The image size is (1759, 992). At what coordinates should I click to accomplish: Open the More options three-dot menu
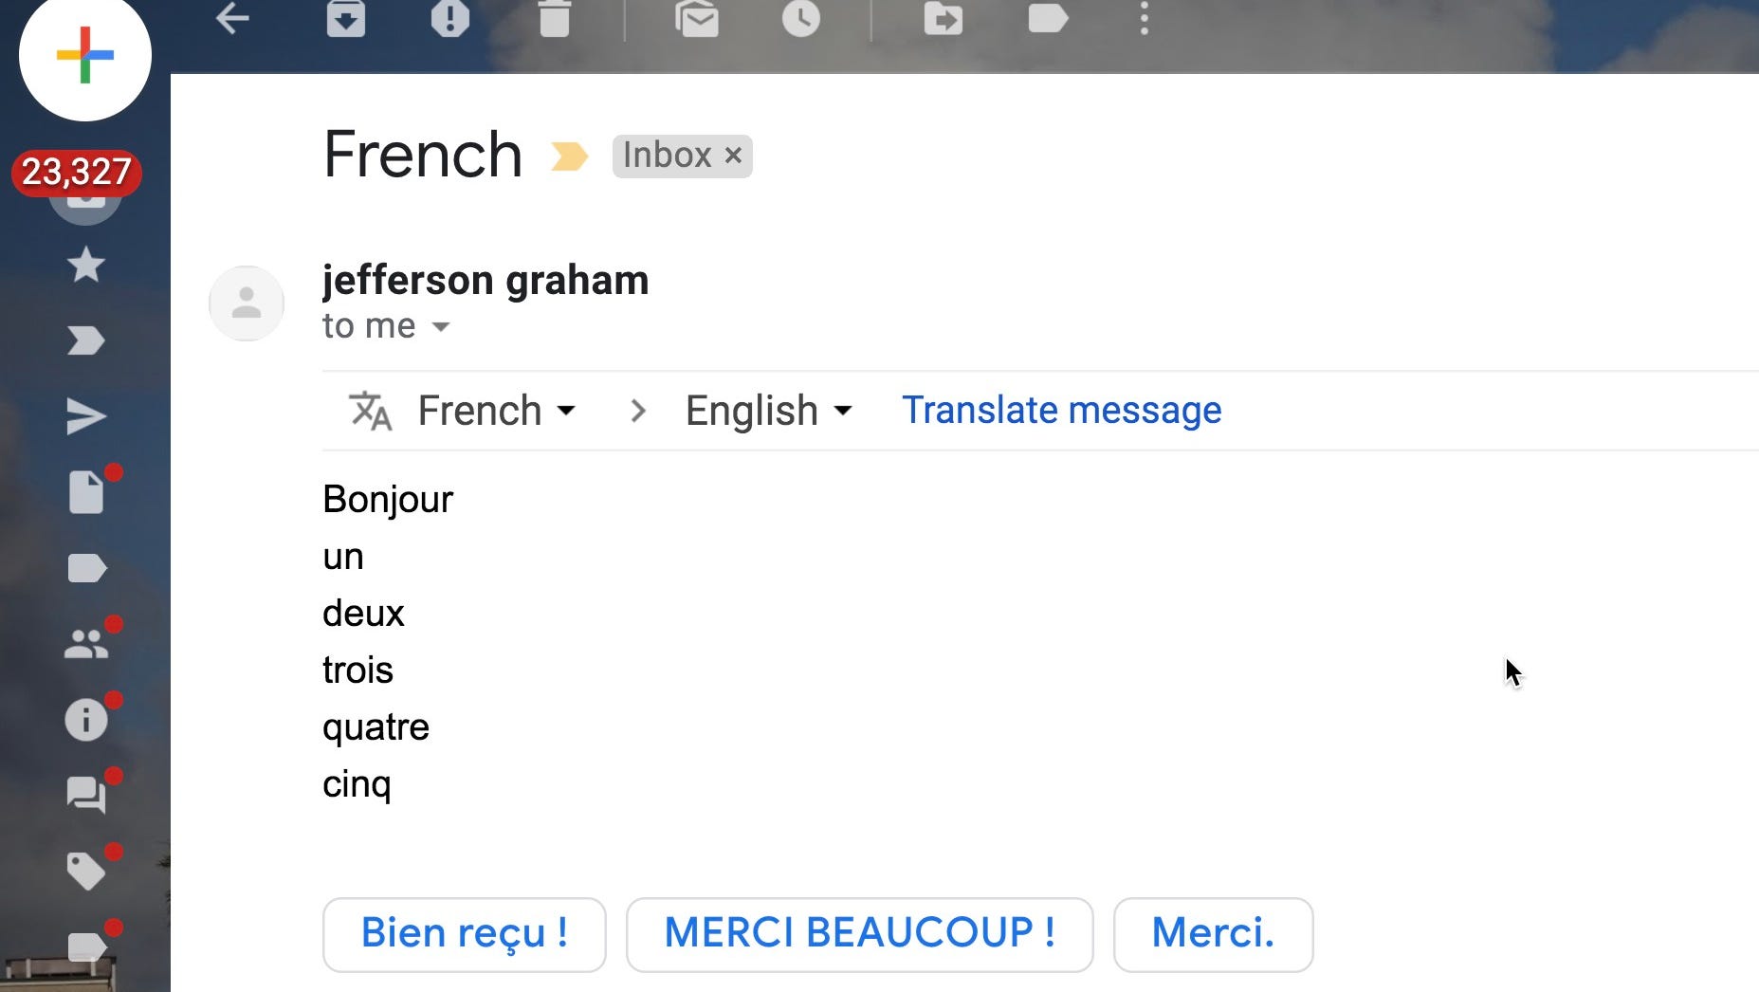tap(1145, 18)
